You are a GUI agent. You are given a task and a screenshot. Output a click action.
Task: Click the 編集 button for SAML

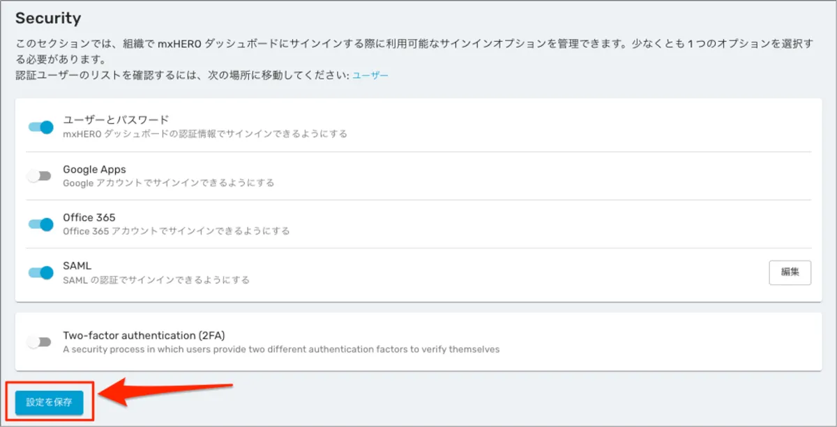(790, 272)
